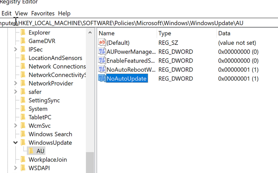The image size is (278, 173).
Task: Select the AUPowerManagement DWORD icon
Action: pyautogui.click(x=102, y=52)
